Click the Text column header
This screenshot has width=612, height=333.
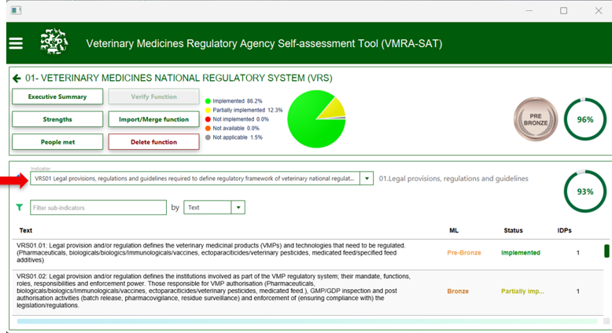(x=26, y=231)
